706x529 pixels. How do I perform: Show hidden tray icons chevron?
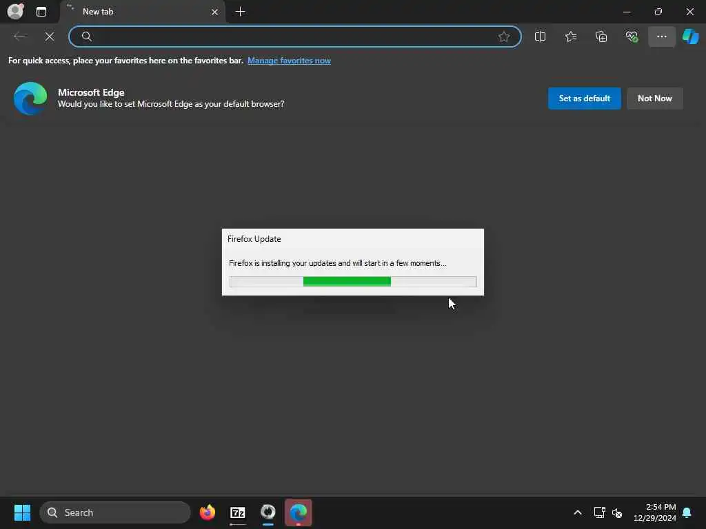[578, 512]
